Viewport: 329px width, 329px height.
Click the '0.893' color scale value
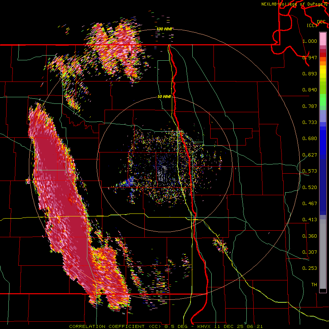pyautogui.click(x=310, y=73)
